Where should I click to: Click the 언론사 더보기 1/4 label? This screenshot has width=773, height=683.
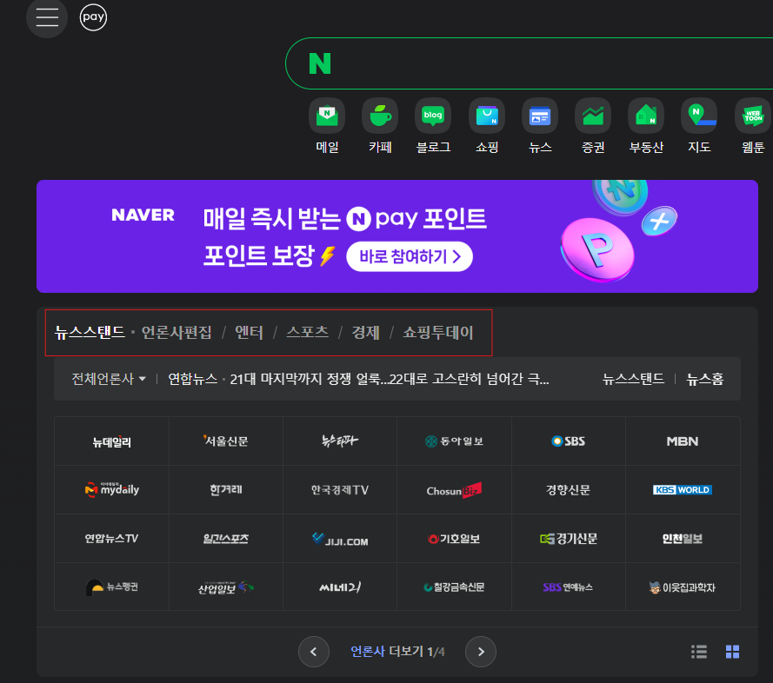coord(397,652)
